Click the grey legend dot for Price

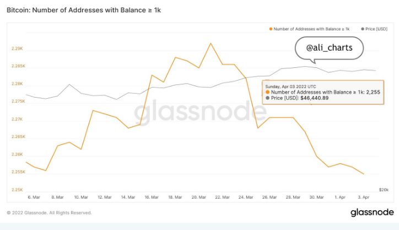363,29
